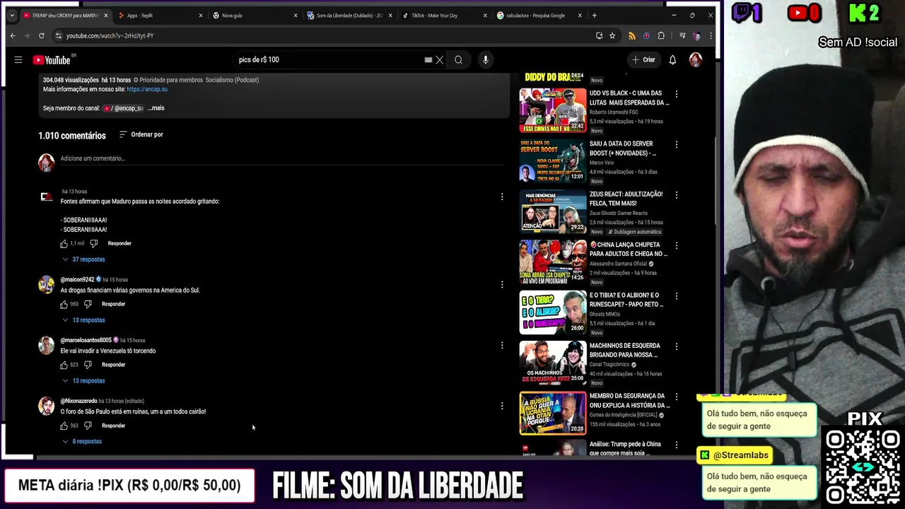Viewport: 905px width, 509px height.
Task: Dislike the Maduro SOBERANIA comment
Action: pyautogui.click(x=93, y=243)
